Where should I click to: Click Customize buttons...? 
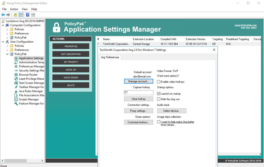(x=138, y=122)
